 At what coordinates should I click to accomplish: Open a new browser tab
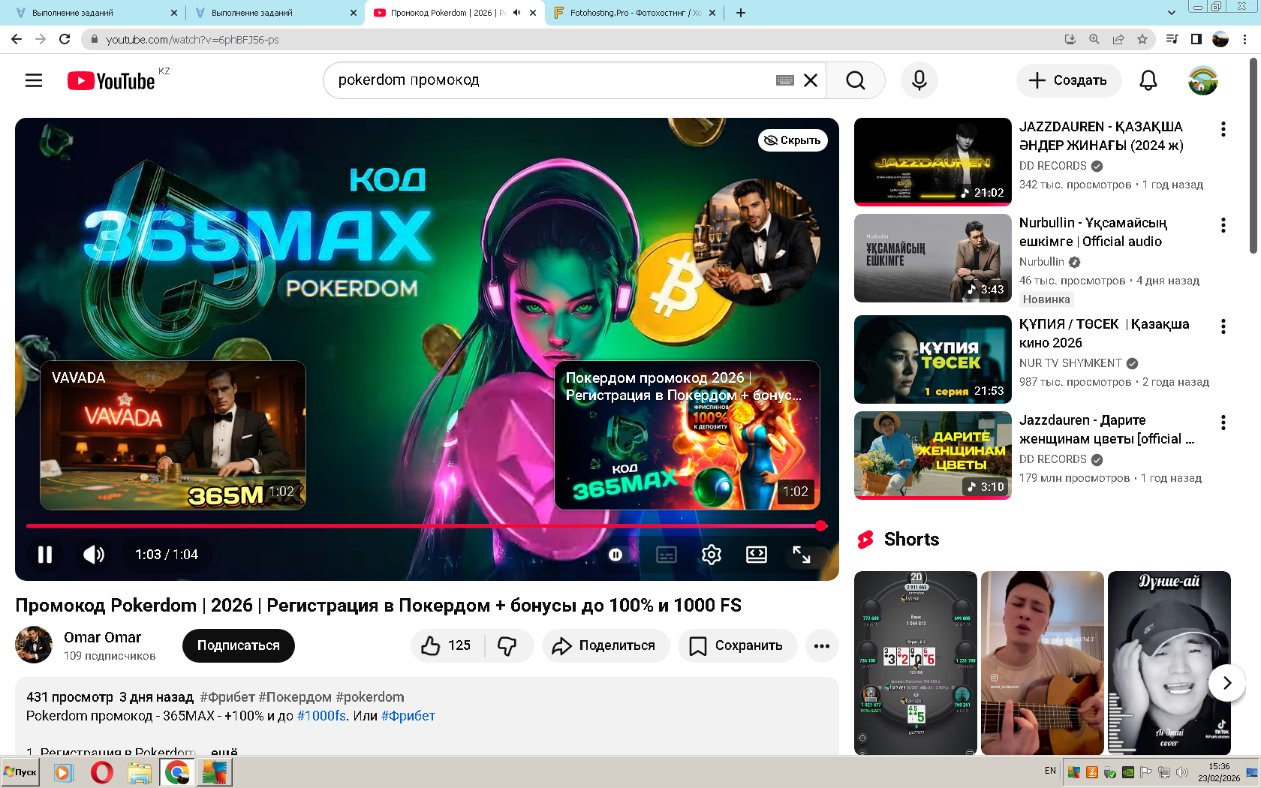pos(741,13)
